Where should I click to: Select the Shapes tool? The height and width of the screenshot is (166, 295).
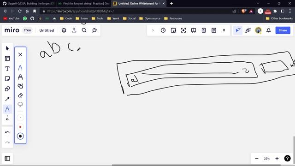[x=7, y=89]
